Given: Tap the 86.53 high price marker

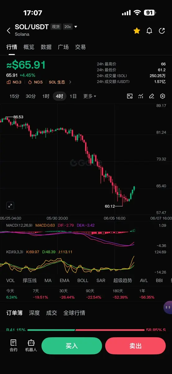Looking at the screenshot, I should coord(18,117).
